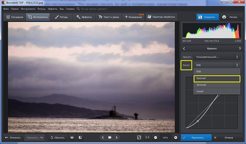Click the back arrow in Кривые panel

[x=184, y=49]
